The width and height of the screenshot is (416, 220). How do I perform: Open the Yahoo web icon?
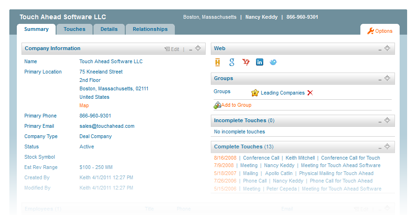pyautogui.click(x=246, y=62)
